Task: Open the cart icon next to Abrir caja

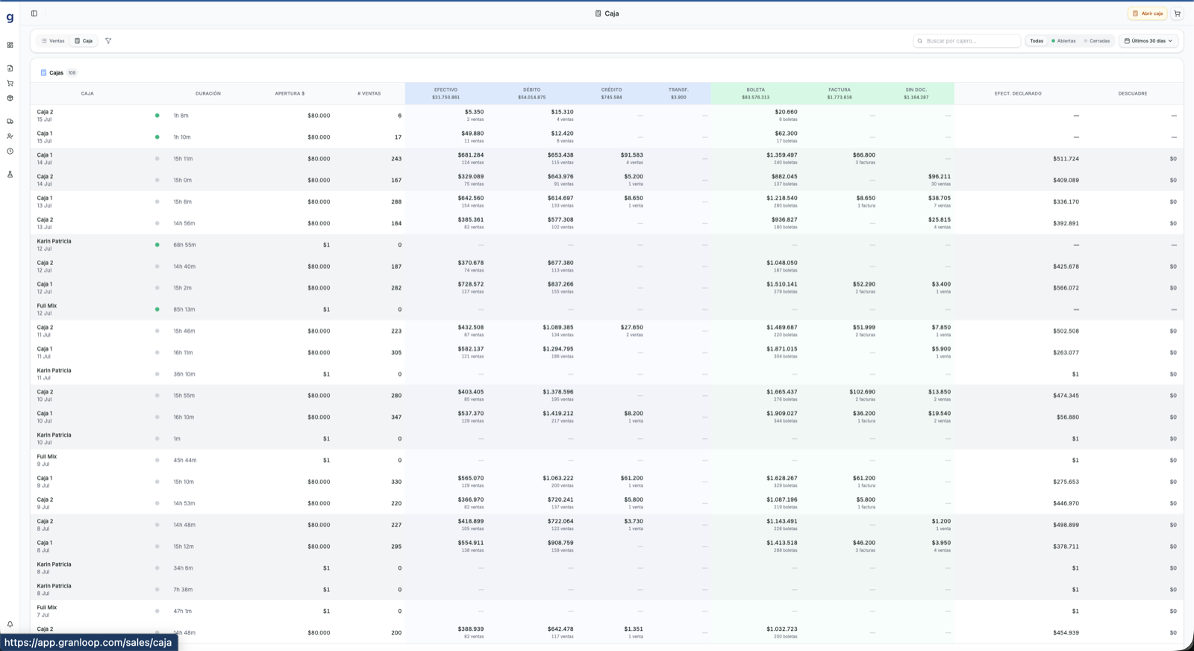Action: coord(1177,13)
